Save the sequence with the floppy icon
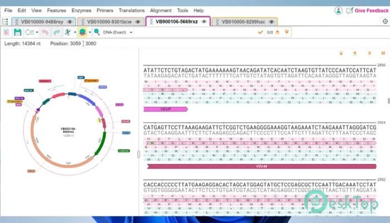 tap(17, 32)
